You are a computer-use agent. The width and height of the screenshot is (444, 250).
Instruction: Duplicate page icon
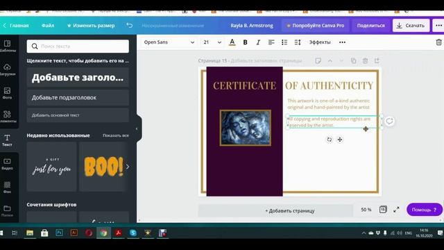click(353, 60)
